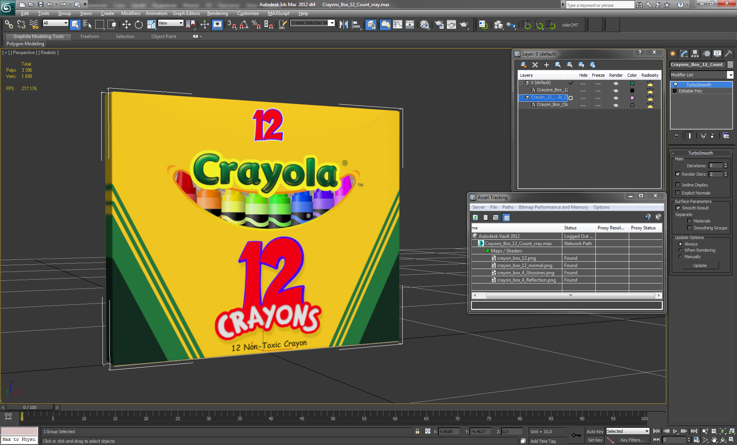The image size is (737, 445).
Task: Switch to the Freeform ribbon tab
Action: 90,36
